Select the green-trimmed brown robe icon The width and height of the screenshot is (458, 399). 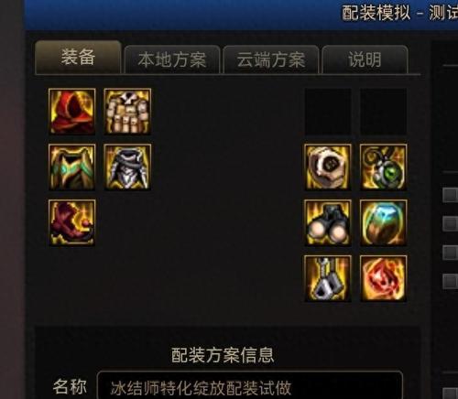tap(72, 167)
